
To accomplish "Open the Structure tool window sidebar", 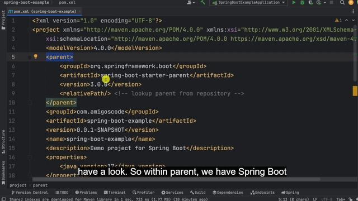I will [3, 141].
